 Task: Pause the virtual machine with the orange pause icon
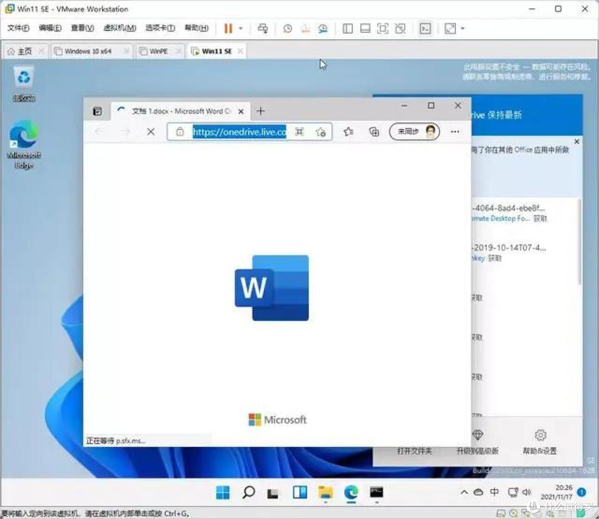228,29
